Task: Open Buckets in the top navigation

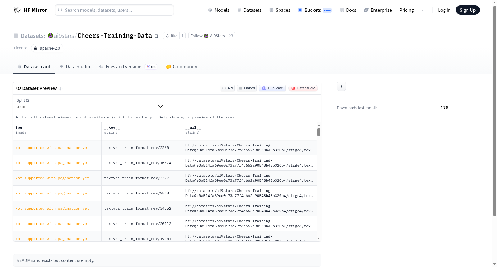Action: [x=315, y=10]
